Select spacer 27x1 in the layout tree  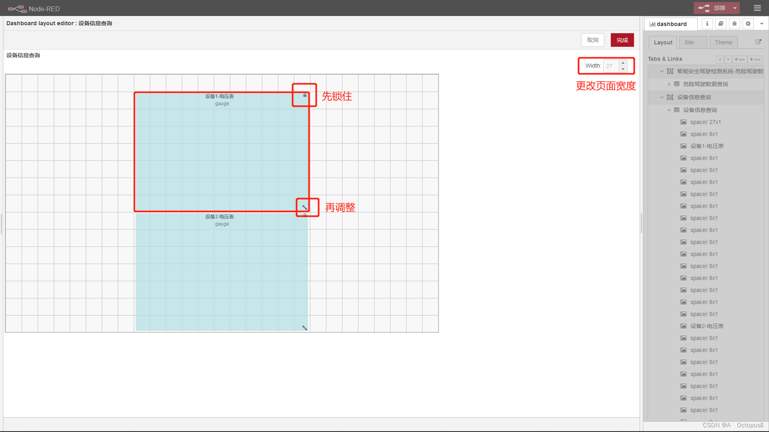(705, 122)
